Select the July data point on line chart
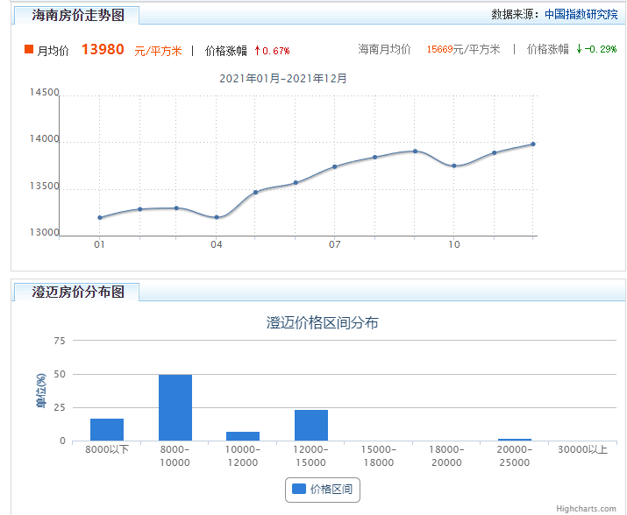 coord(335,166)
